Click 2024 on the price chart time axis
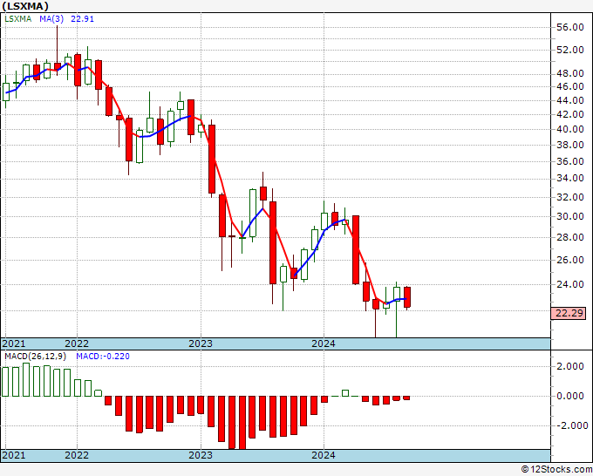The height and width of the screenshot is (476, 593). click(324, 343)
